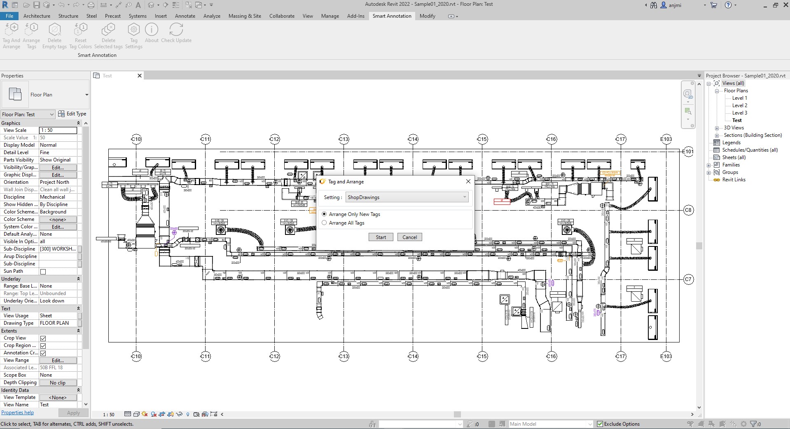Screen dimensions: 790x429
Task: Click the Check Update icon
Action: coord(176,30)
